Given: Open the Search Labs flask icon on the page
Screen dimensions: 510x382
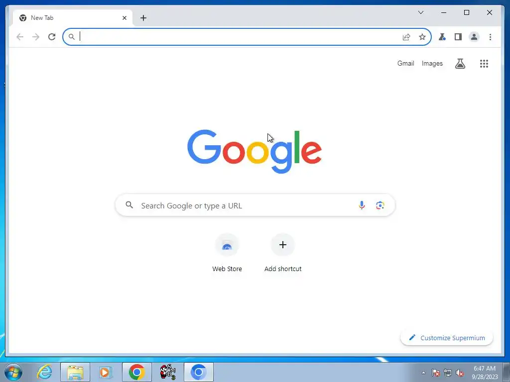Looking at the screenshot, I should click(x=460, y=64).
